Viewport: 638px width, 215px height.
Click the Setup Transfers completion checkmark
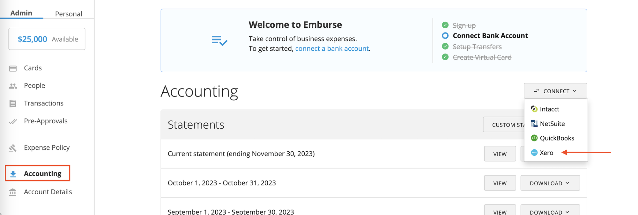[445, 47]
